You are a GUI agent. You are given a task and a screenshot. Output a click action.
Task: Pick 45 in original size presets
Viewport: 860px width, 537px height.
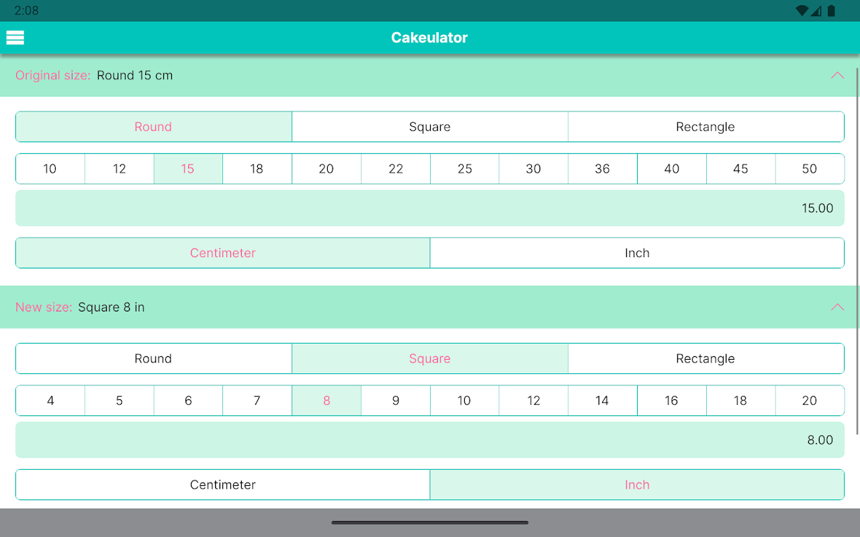coord(741,168)
